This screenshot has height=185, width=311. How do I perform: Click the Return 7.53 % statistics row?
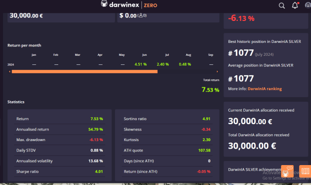click(x=60, y=119)
